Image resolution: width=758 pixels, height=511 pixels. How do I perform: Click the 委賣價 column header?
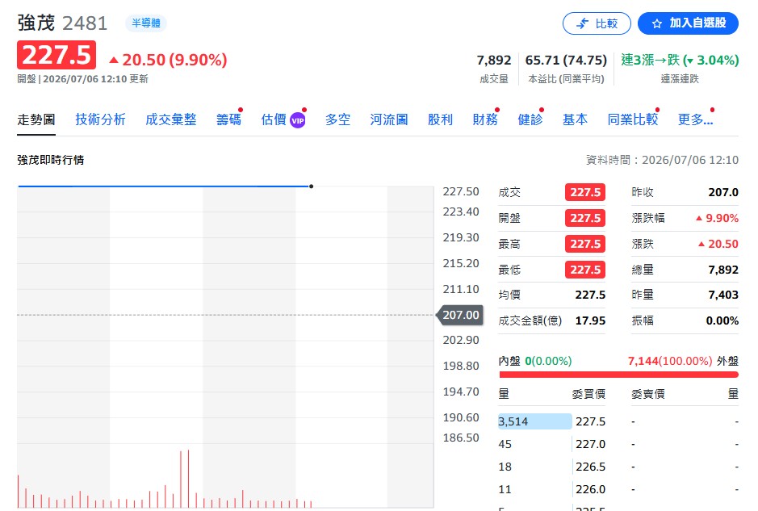pyautogui.click(x=647, y=394)
